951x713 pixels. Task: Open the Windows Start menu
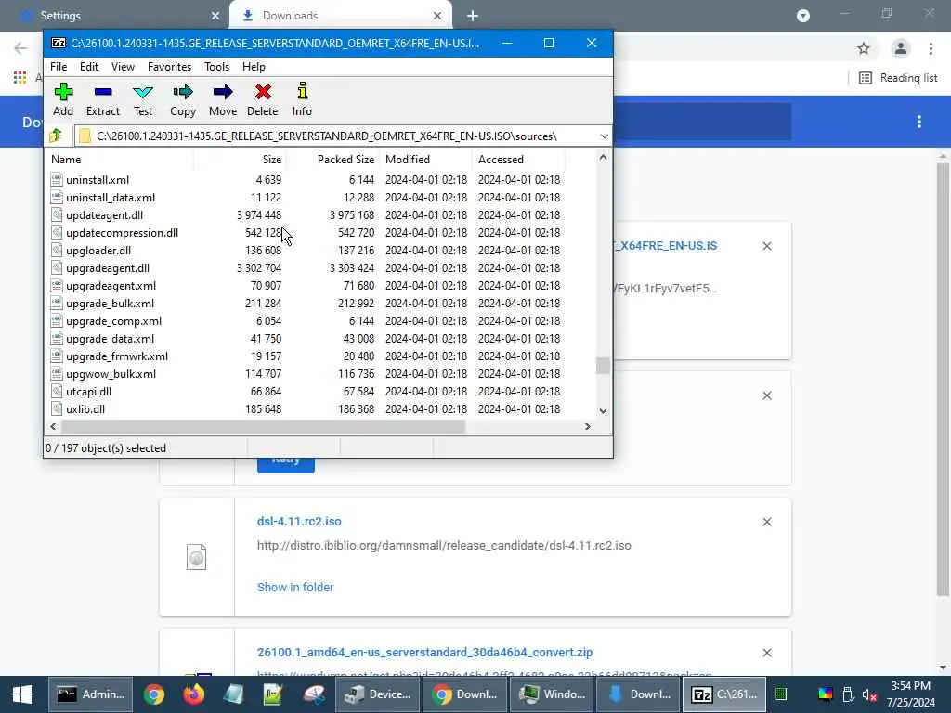(22, 694)
